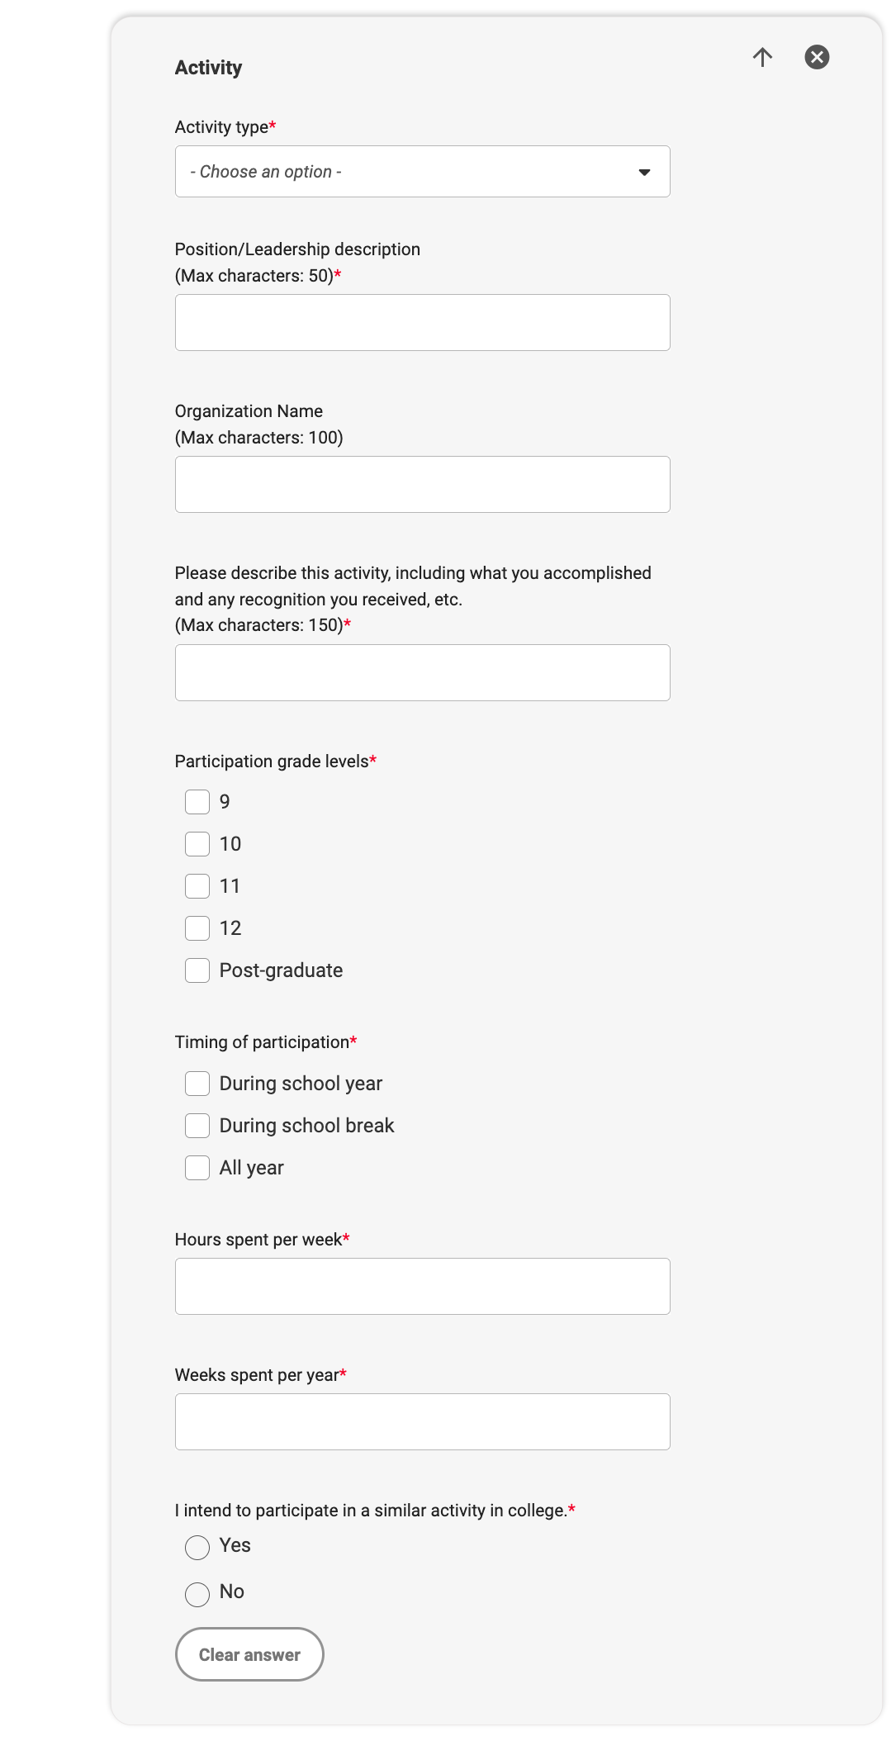Screen dimensions: 896x1741
Task: Click the Organization Name input field
Action: tap(422, 485)
